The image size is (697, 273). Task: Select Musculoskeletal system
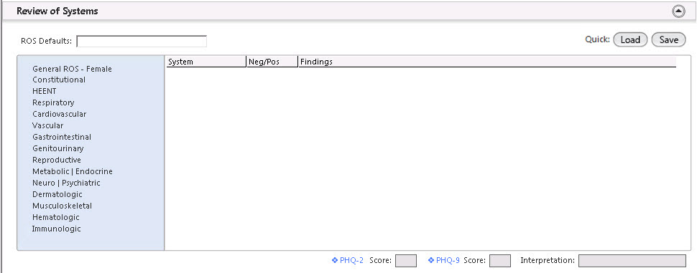(x=63, y=206)
